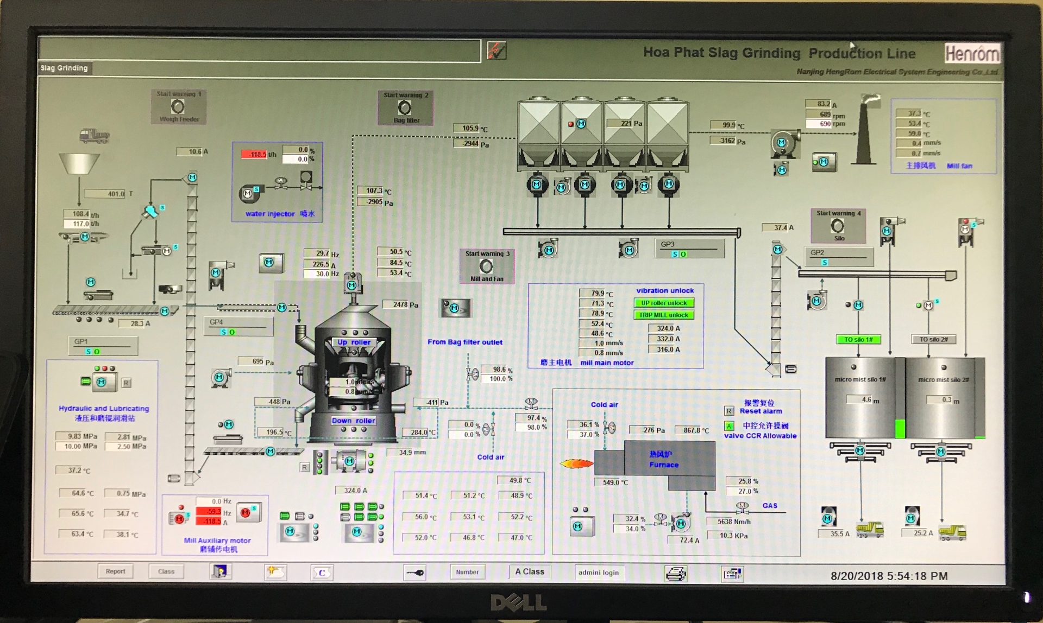The image size is (1043, 623).
Task: Click the flame icon beside Furnace
Action: tap(576, 463)
